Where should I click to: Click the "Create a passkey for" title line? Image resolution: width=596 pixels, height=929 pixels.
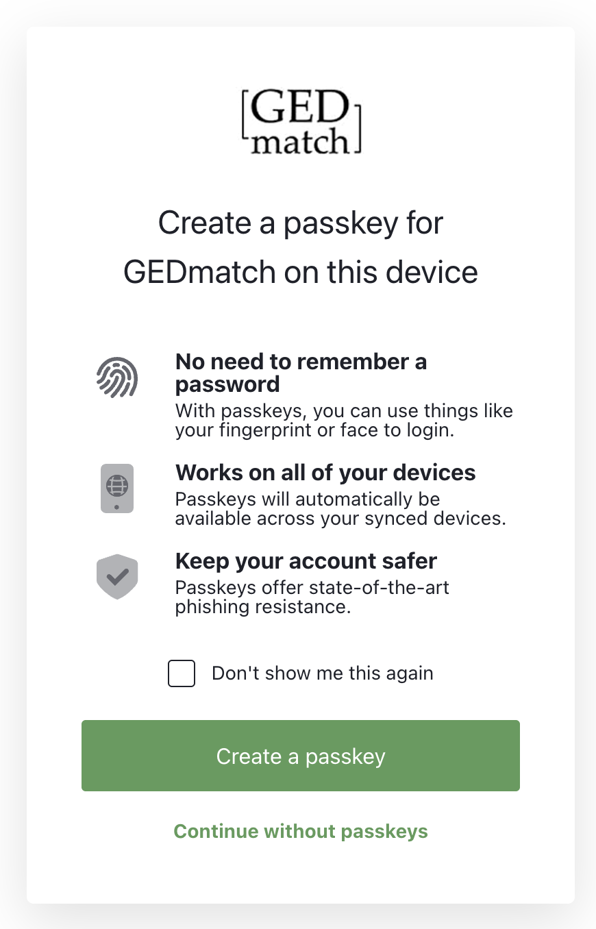click(x=301, y=223)
